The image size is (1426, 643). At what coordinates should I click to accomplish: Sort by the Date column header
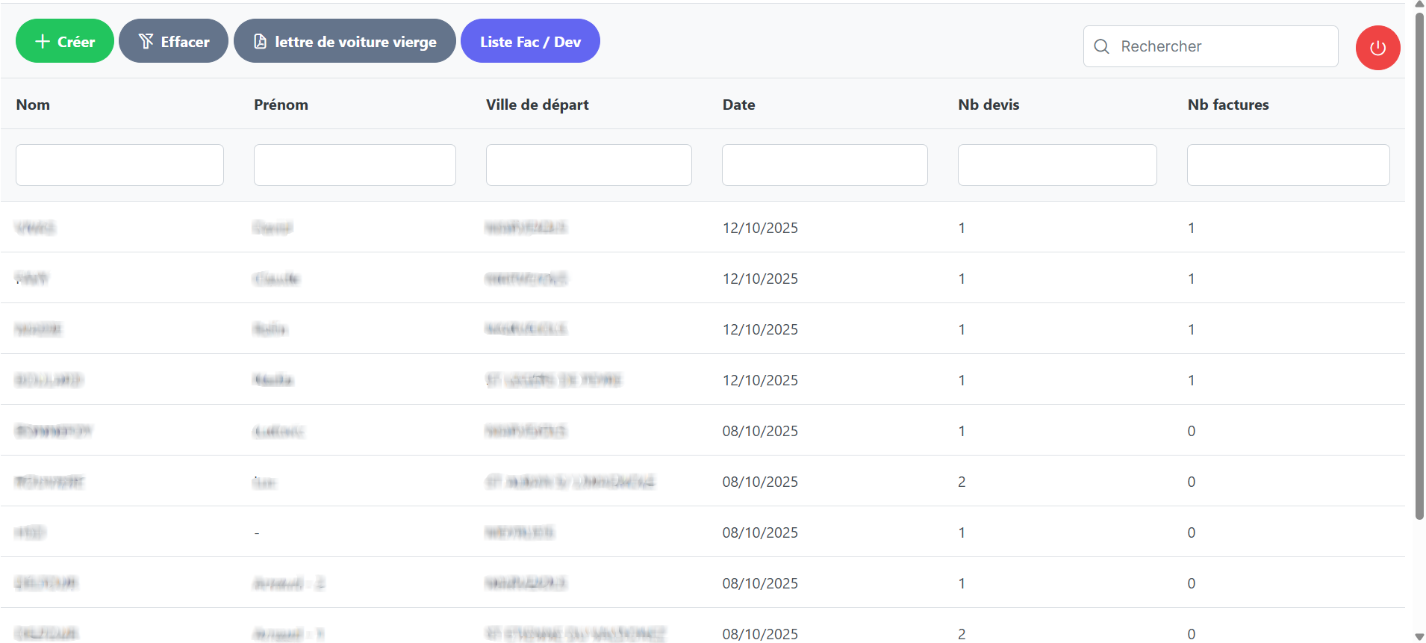click(x=738, y=105)
